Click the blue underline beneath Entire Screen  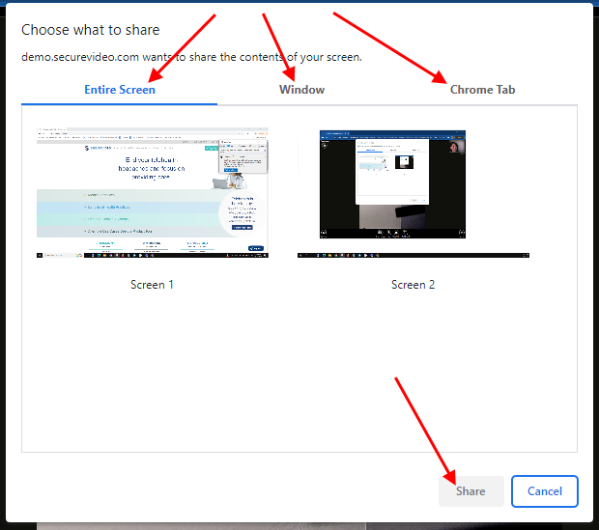pos(120,102)
